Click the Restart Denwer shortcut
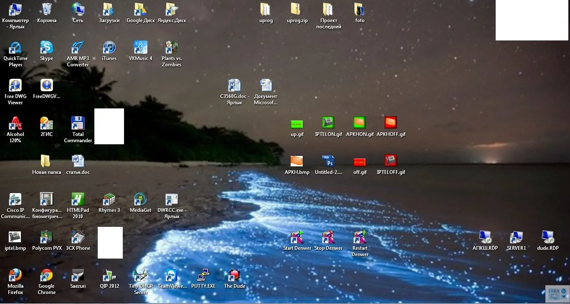Screen dimensions: 570x304 (360, 244)
